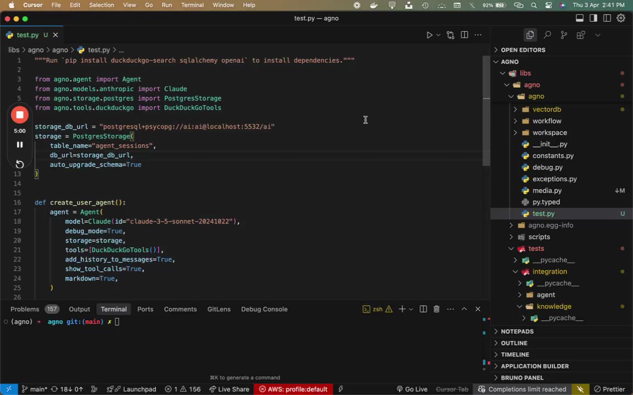Switch to the Problems tab
This screenshot has width=633, height=395.
tap(25, 309)
